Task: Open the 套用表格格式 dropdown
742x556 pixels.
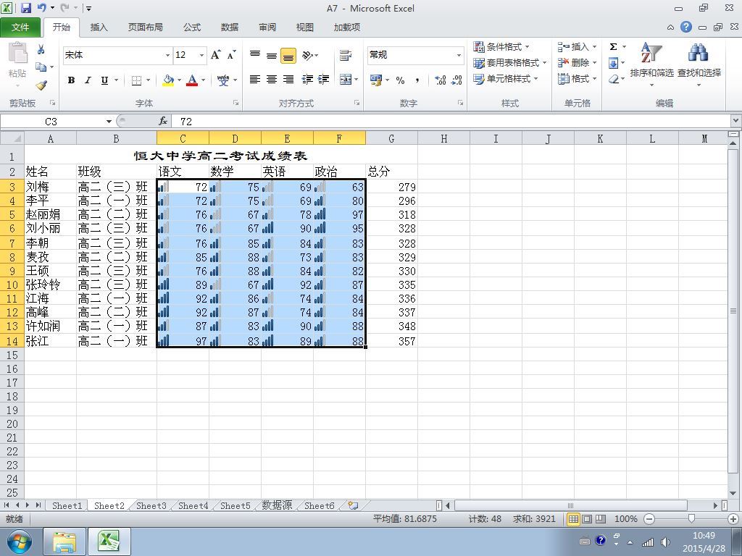Action: pyautogui.click(x=510, y=62)
